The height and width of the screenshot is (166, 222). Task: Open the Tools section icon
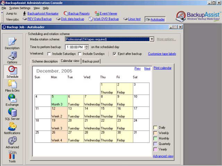point(12,155)
